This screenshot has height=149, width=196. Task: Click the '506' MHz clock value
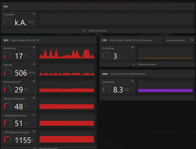click(21, 73)
